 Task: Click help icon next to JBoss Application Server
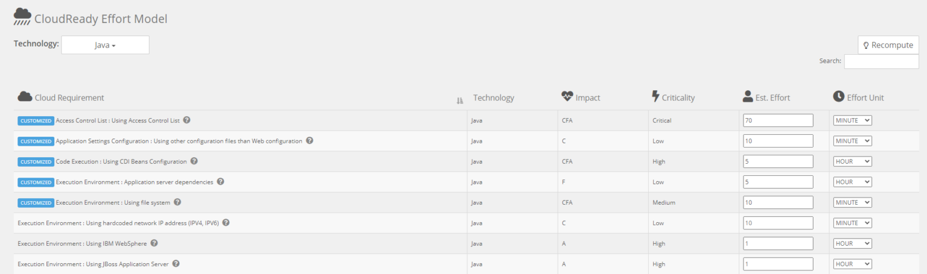[x=176, y=263]
